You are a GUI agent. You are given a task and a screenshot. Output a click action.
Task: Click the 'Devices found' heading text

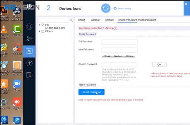tap(70, 8)
